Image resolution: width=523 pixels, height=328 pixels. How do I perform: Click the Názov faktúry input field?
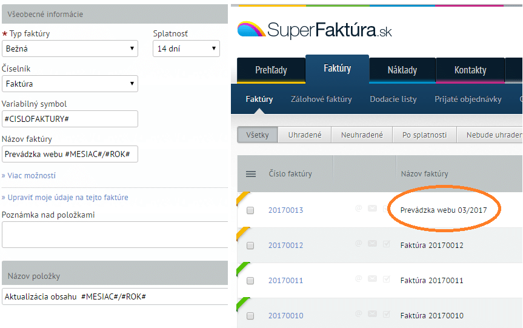(70, 154)
